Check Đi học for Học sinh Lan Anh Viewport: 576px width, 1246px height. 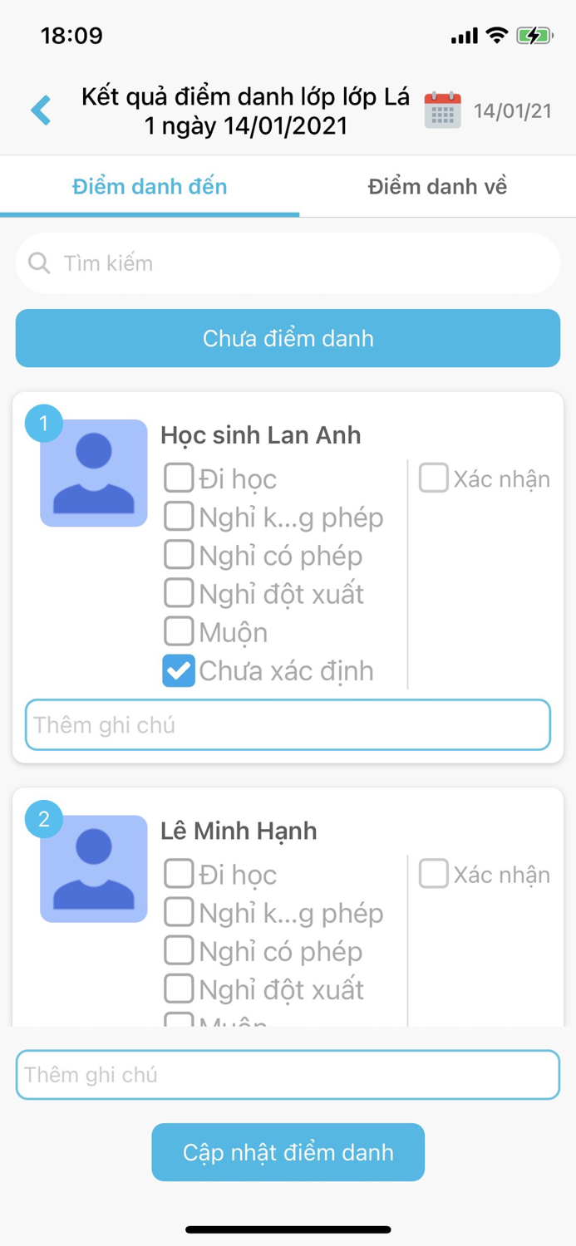click(178, 478)
